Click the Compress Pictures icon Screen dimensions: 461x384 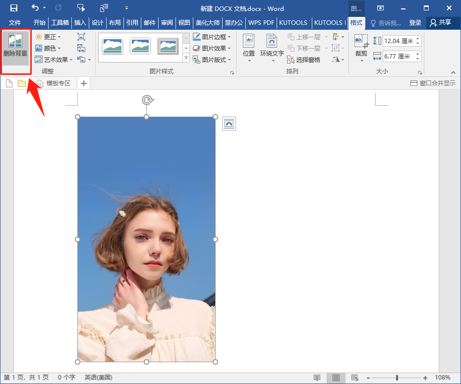(x=81, y=37)
